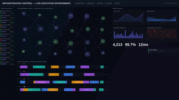Click the MP graph node
The height and width of the screenshot is (100, 179).
56,42
